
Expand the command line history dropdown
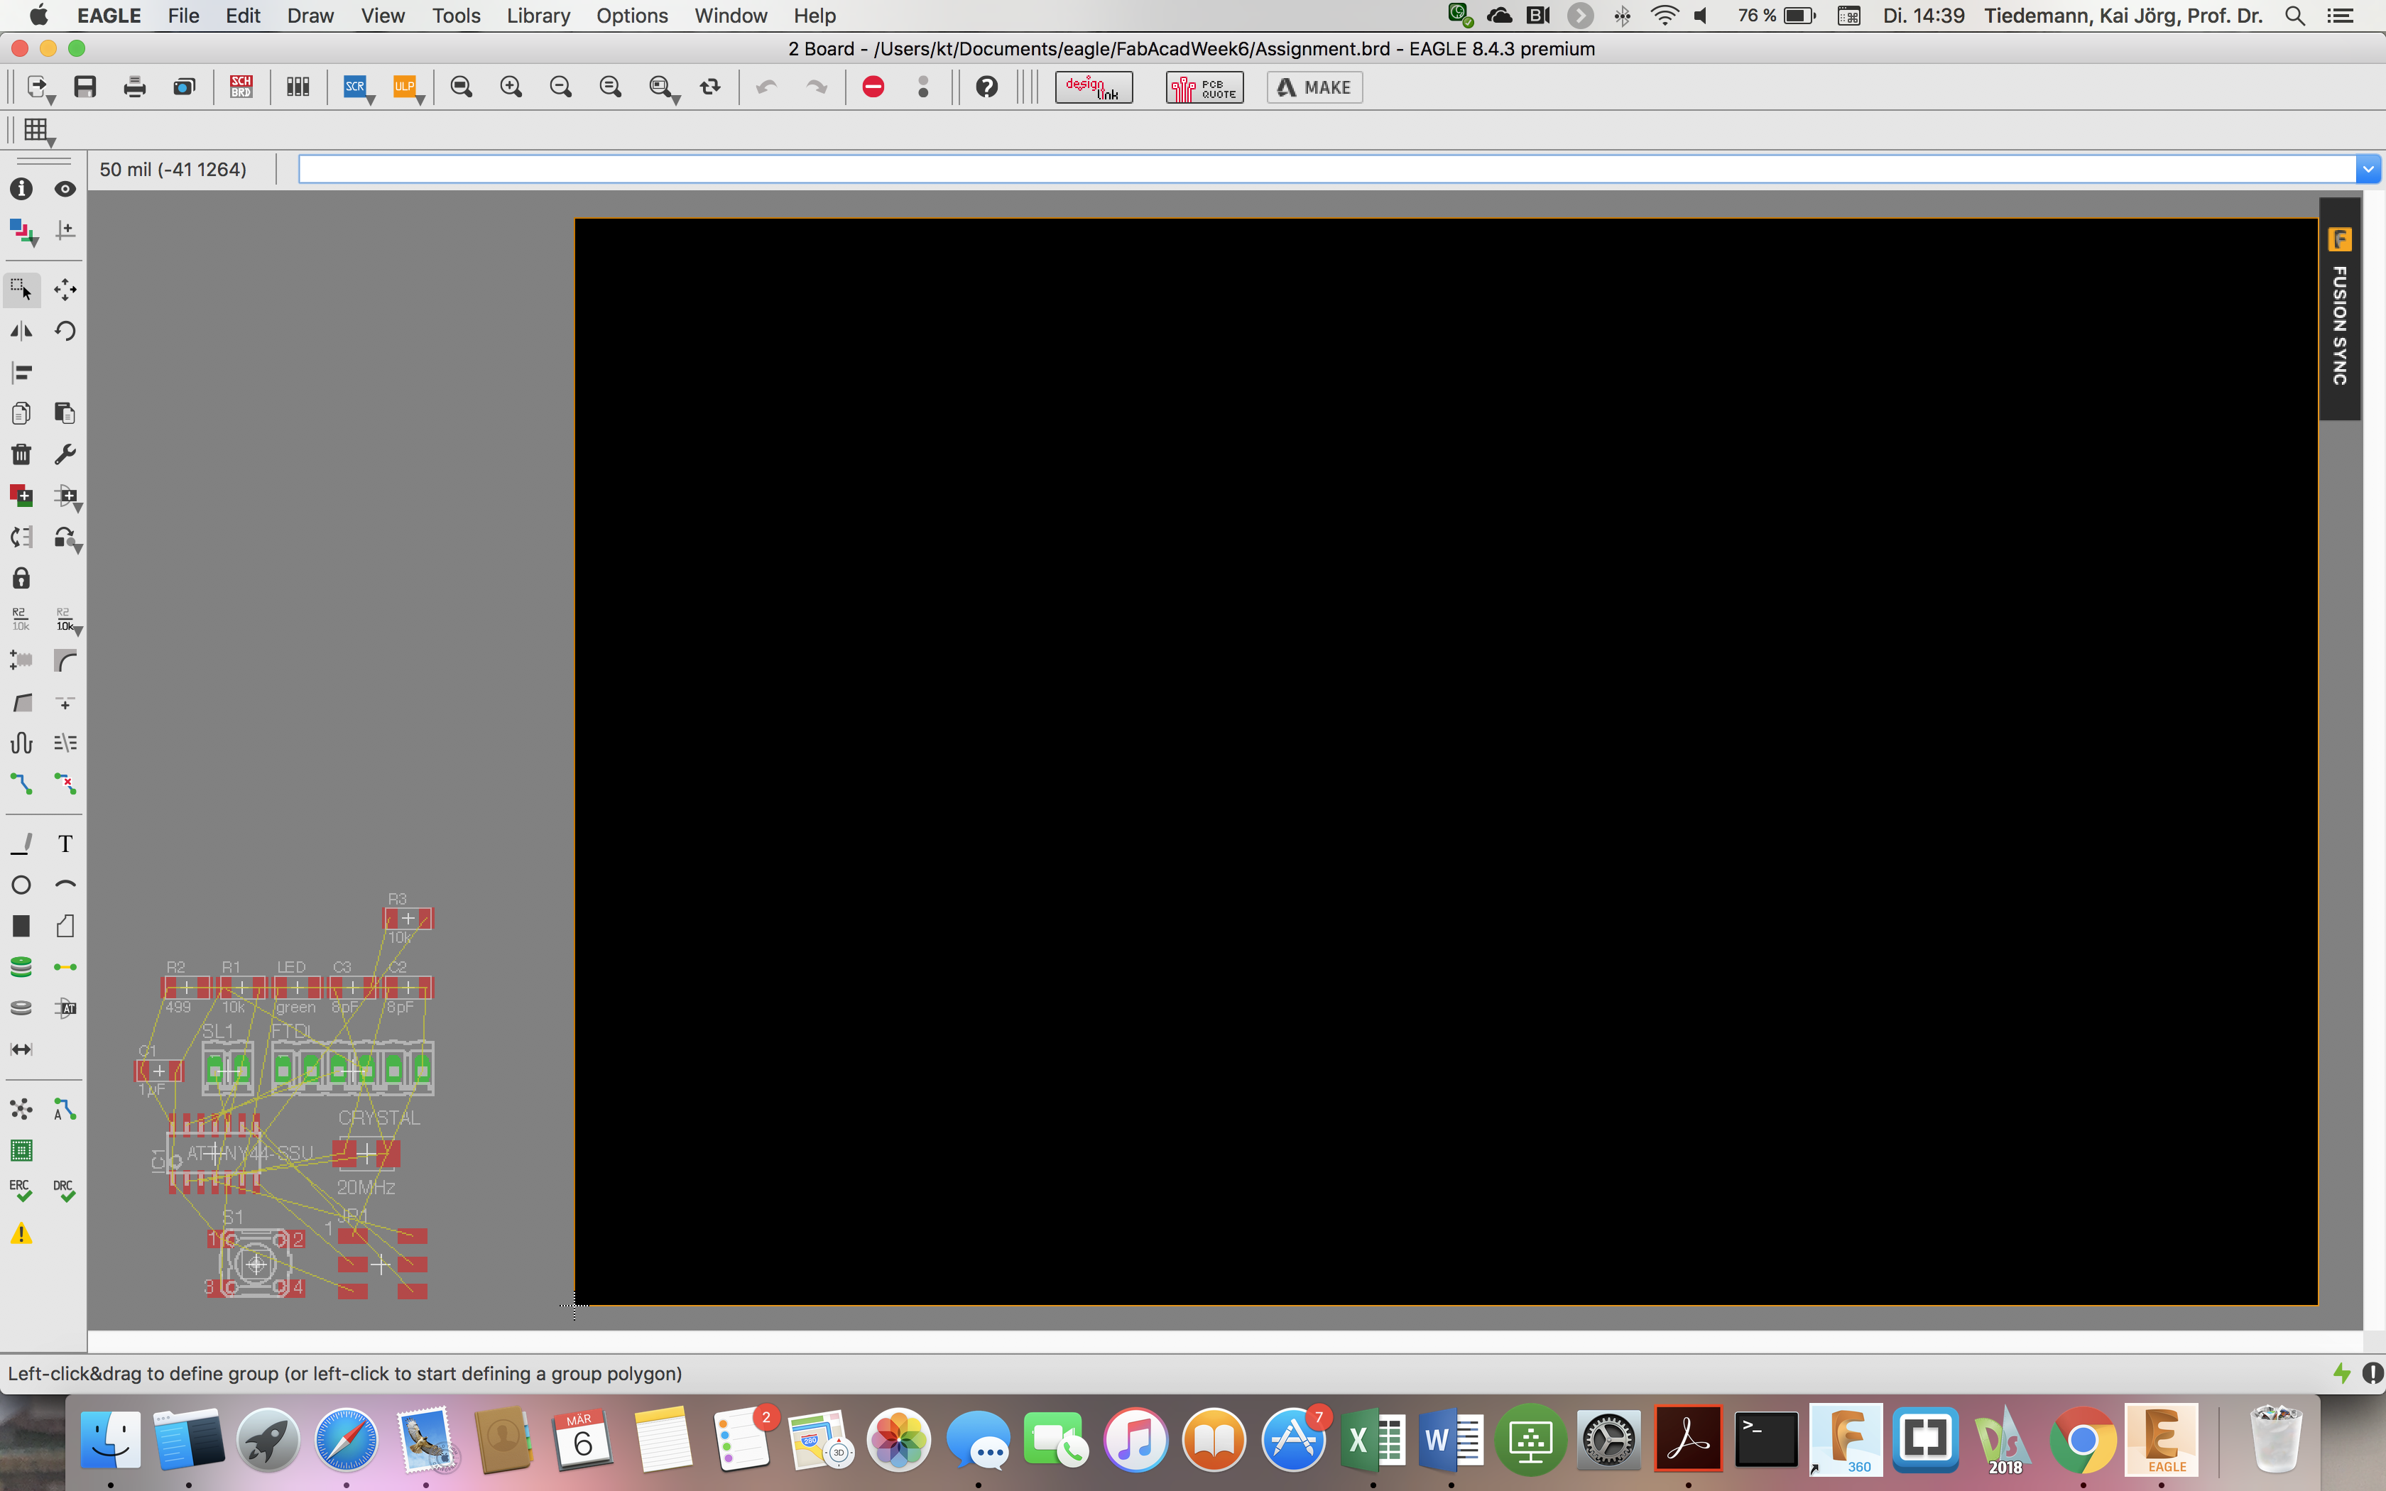click(2368, 170)
